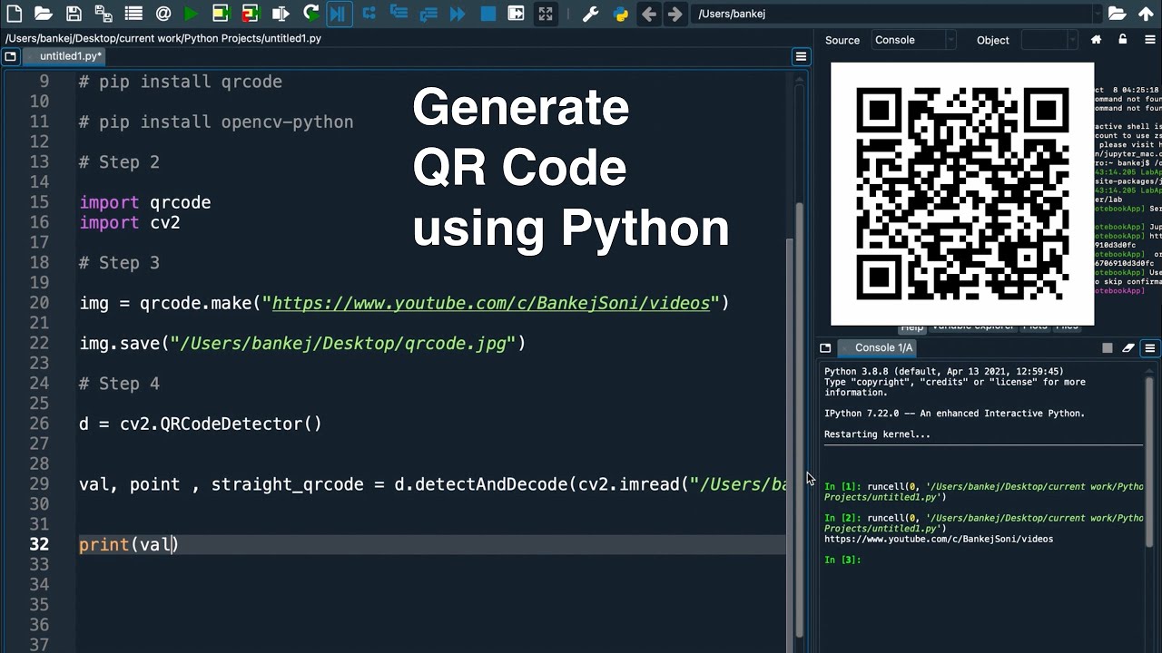Viewport: 1162px width, 653px height.
Task: Click the @ symbol finder icon
Action: pyautogui.click(x=163, y=14)
